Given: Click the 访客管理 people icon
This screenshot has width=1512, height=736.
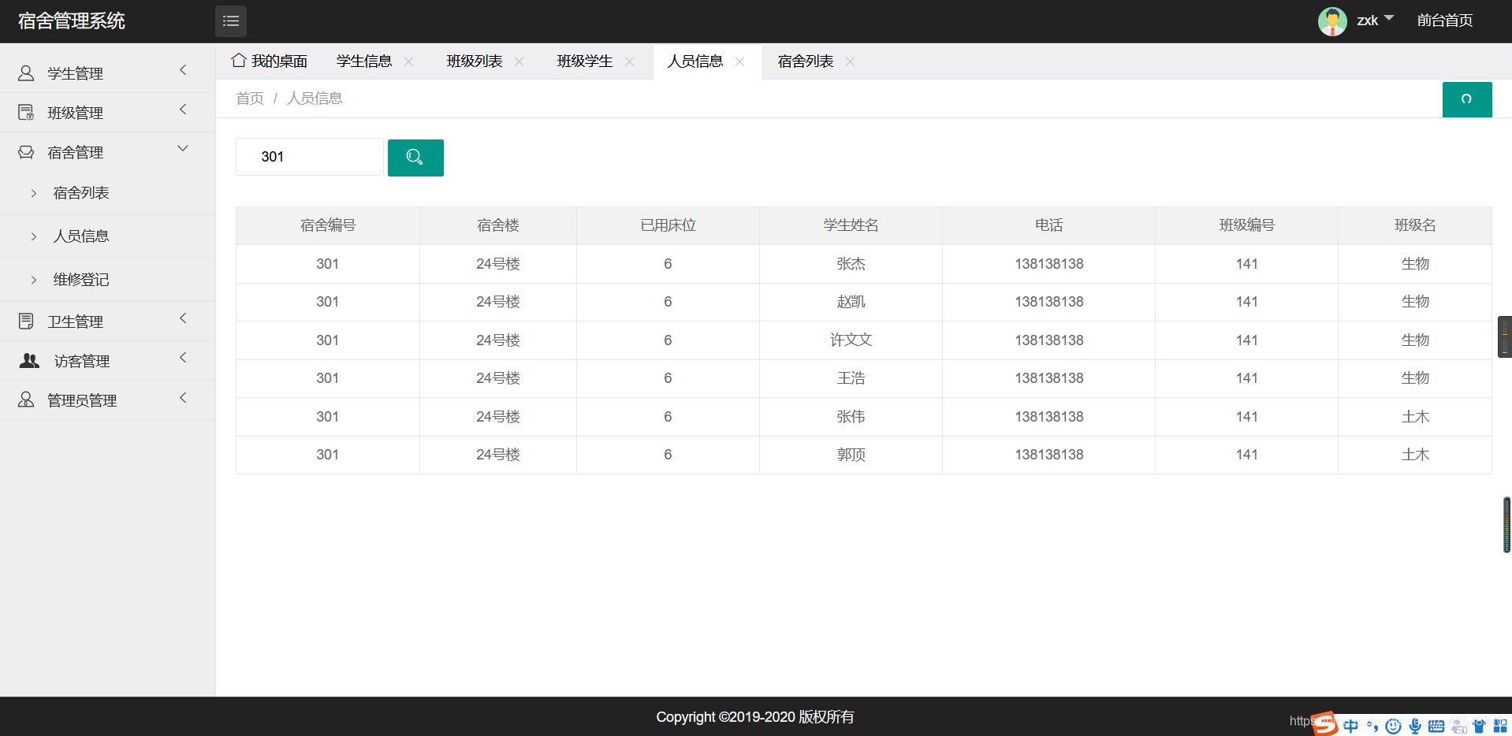Looking at the screenshot, I should click(x=29, y=361).
